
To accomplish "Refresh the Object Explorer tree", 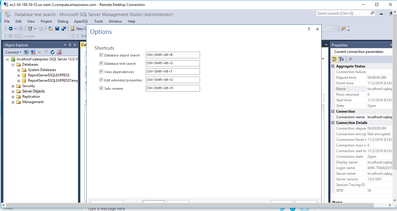I will coord(52,52).
